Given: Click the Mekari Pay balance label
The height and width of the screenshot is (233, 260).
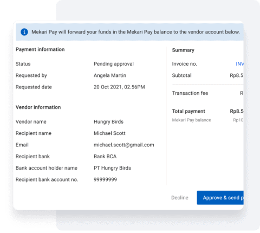Looking at the screenshot, I should [x=191, y=120].
